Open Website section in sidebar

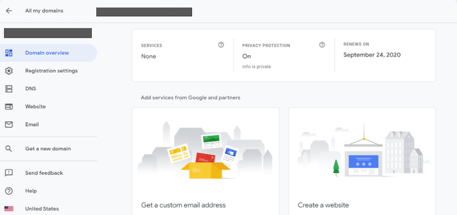tap(35, 107)
